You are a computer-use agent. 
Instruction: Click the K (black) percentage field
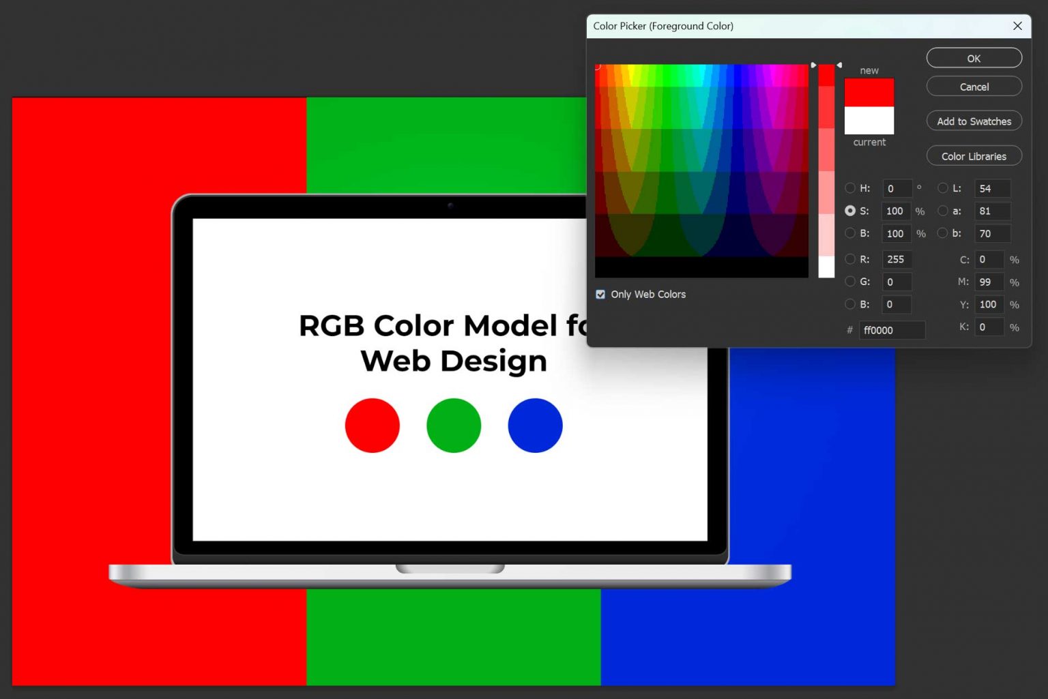pos(989,327)
